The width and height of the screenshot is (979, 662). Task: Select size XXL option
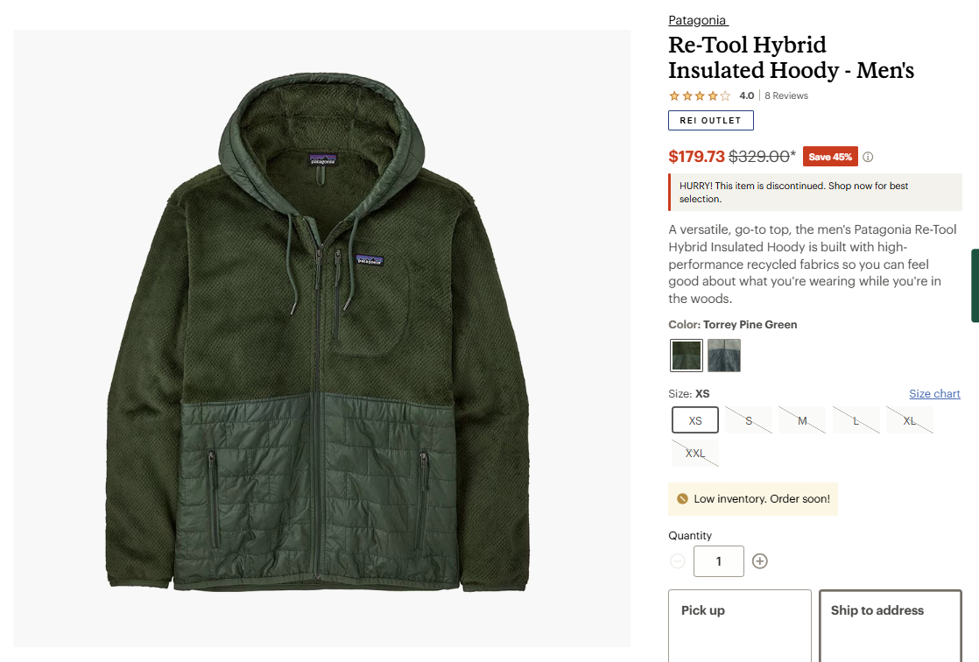[x=695, y=454]
